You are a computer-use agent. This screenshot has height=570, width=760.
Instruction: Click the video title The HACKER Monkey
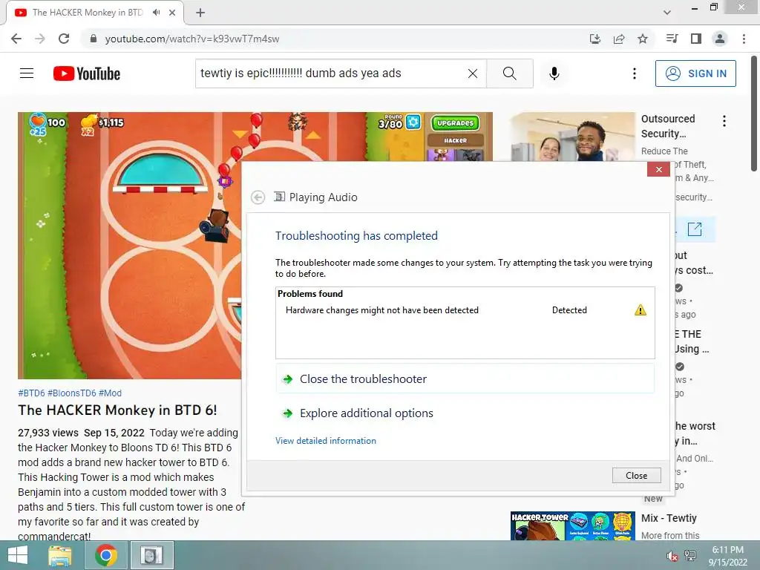(x=117, y=410)
